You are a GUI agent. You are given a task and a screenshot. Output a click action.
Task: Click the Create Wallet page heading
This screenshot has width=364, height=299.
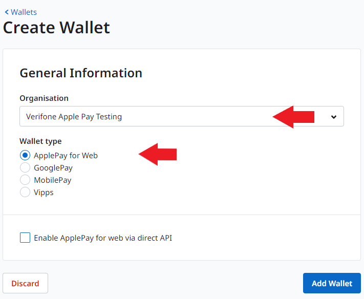(x=56, y=27)
